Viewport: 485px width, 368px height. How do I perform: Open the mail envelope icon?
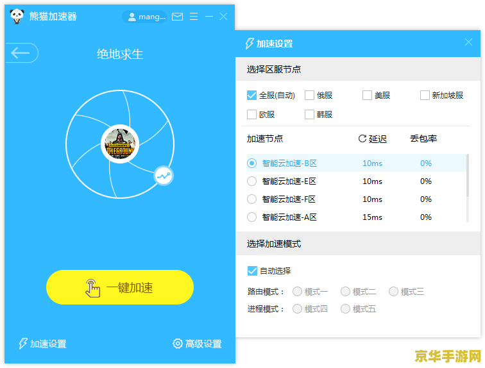(x=177, y=17)
